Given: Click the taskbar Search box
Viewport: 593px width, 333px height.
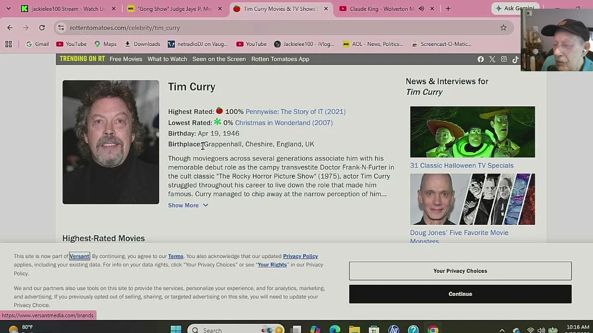Looking at the screenshot, I should 235,330.
